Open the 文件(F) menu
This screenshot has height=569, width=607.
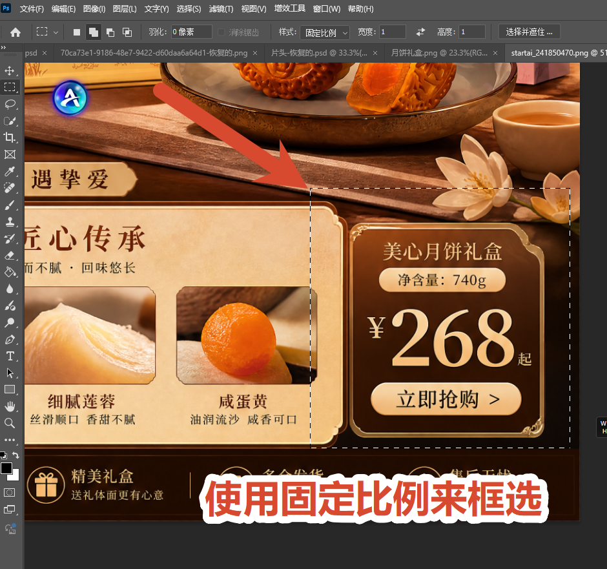coord(32,8)
